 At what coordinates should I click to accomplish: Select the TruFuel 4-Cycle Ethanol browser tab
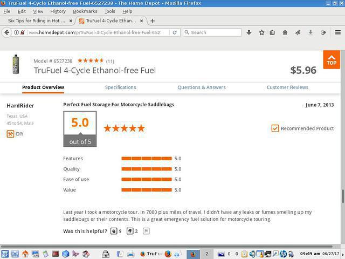[x=111, y=21]
